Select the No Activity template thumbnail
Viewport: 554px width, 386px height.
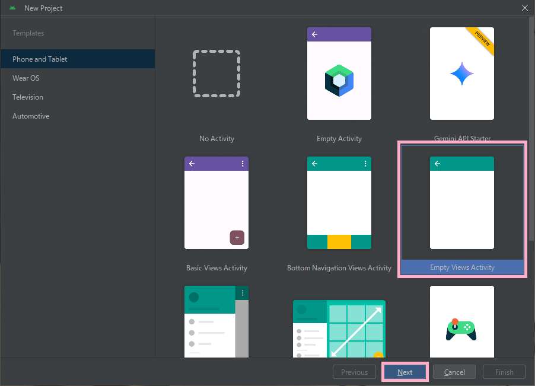[216, 74]
